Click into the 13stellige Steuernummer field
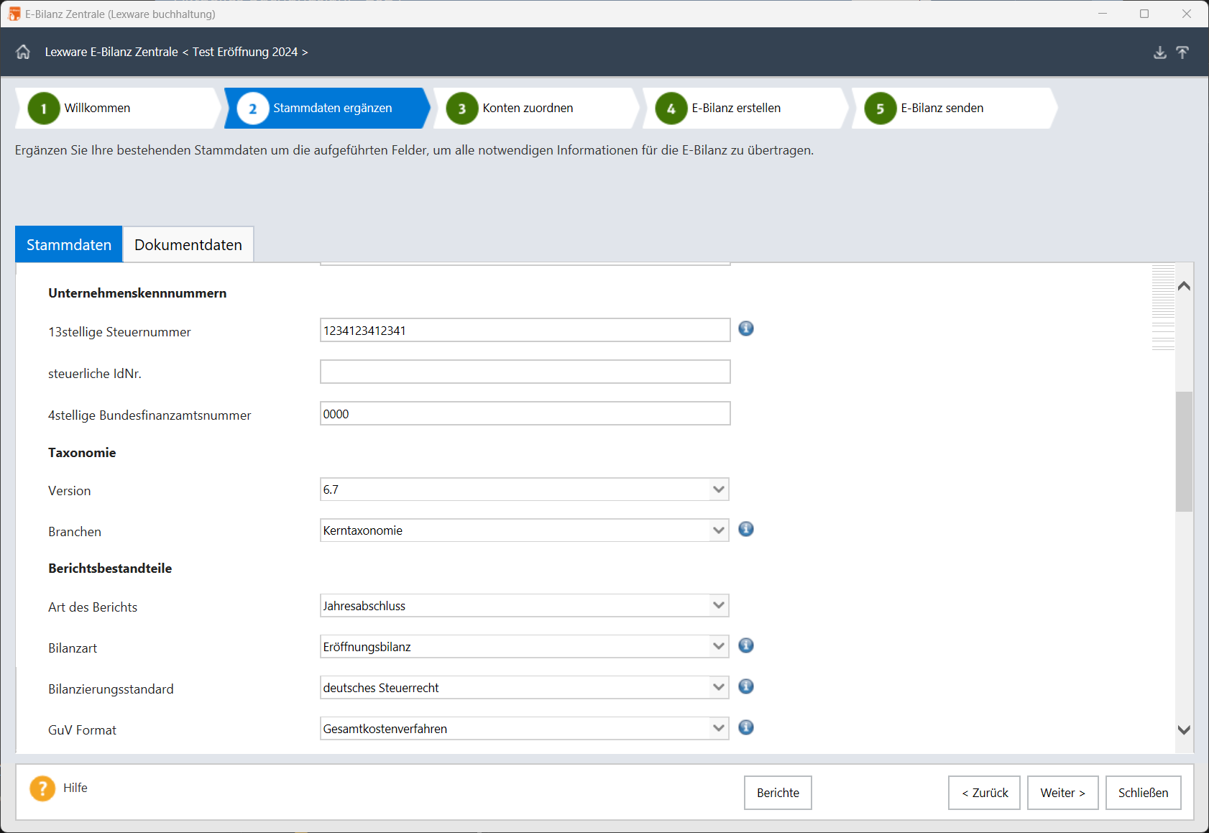This screenshot has height=833, width=1209. tap(525, 331)
